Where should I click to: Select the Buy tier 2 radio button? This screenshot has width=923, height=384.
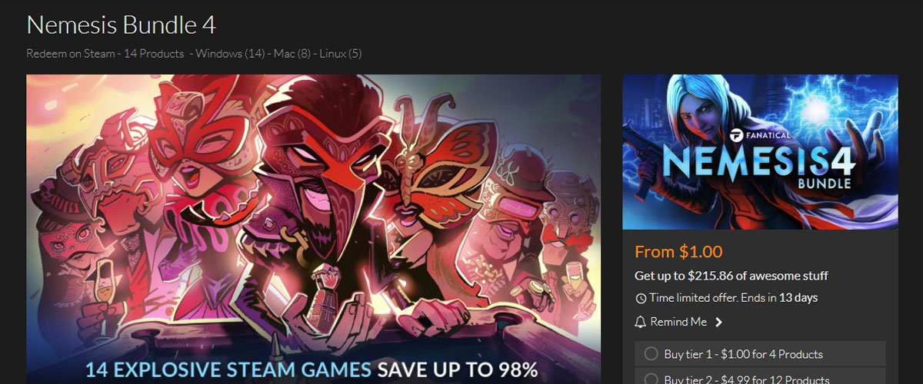coord(651,379)
